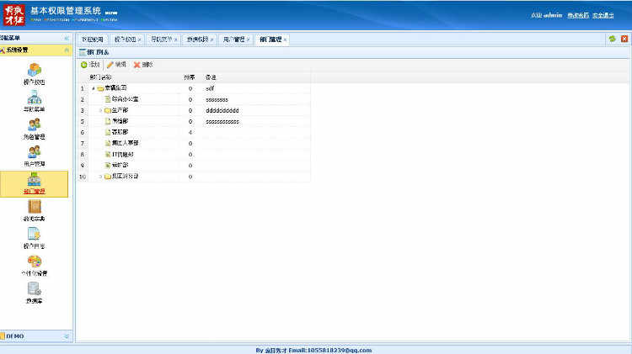
Task: Click the pencil Edit toolbar button
Action: click(116, 65)
